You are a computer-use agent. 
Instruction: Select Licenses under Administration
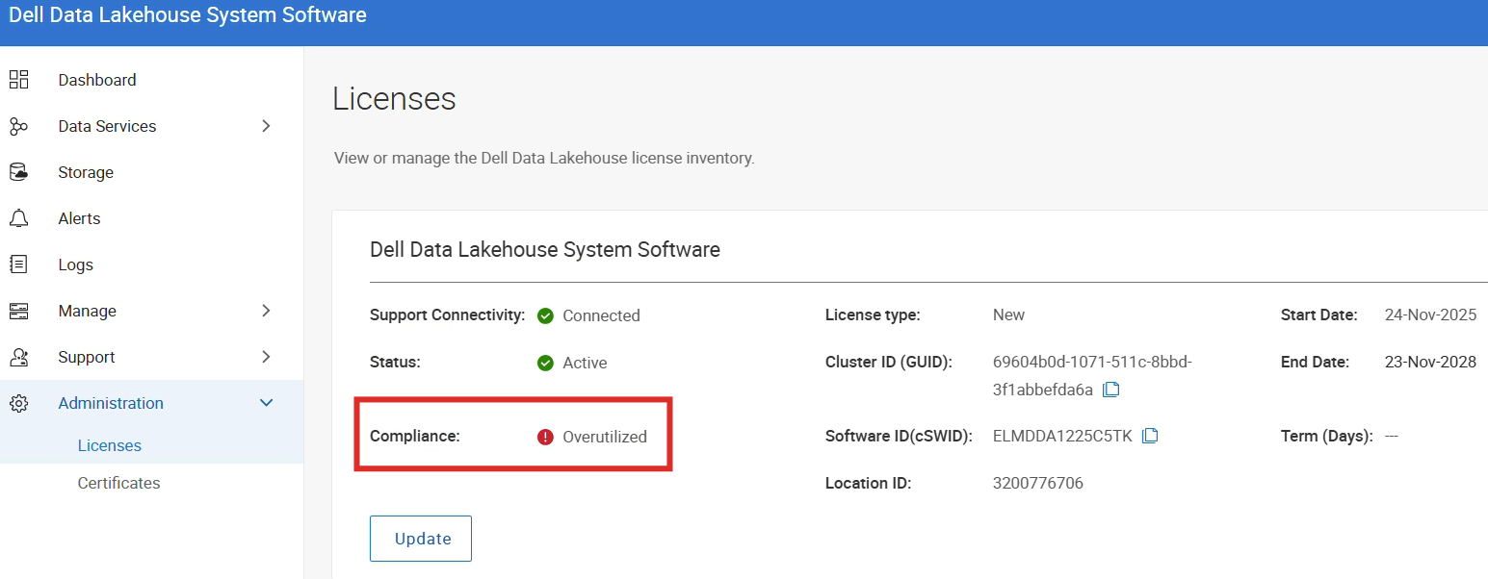[110, 445]
